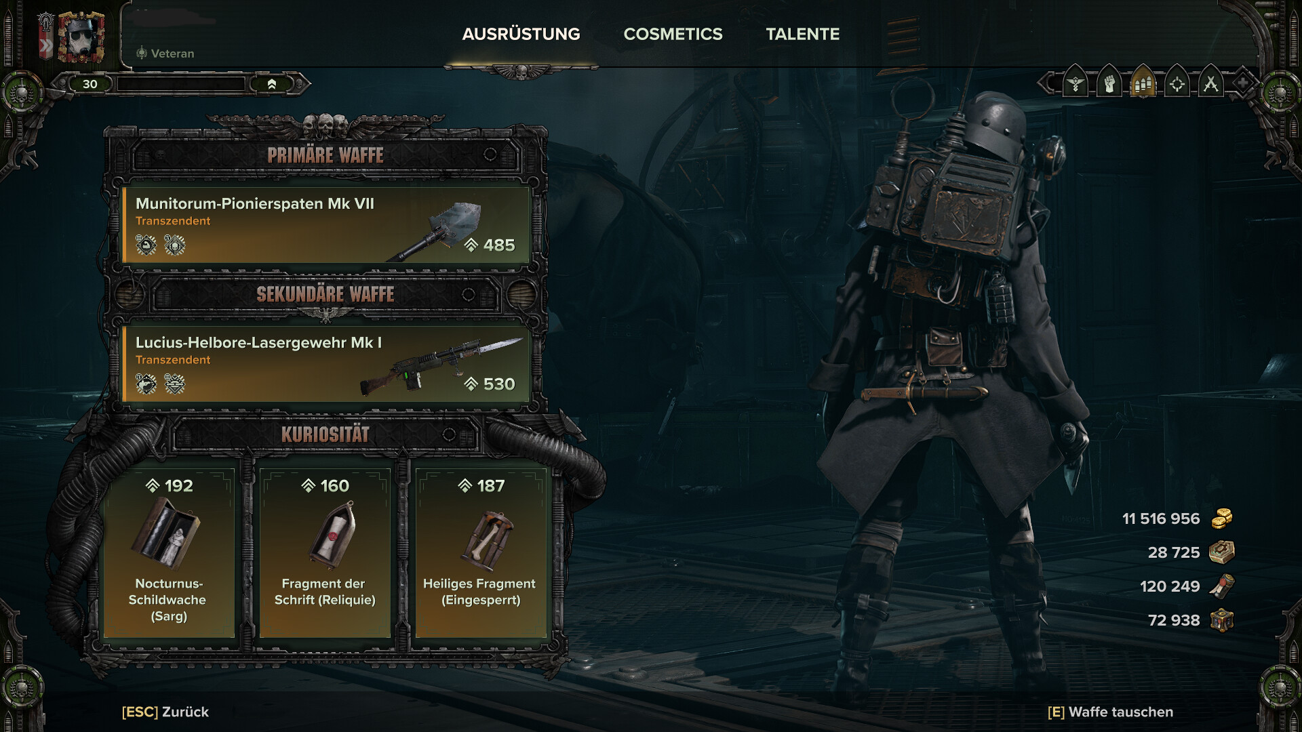The width and height of the screenshot is (1302, 732).
Task: Open the Lucius-Helbore-Lasergewehr Mk I weapon slot
Action: tap(325, 364)
